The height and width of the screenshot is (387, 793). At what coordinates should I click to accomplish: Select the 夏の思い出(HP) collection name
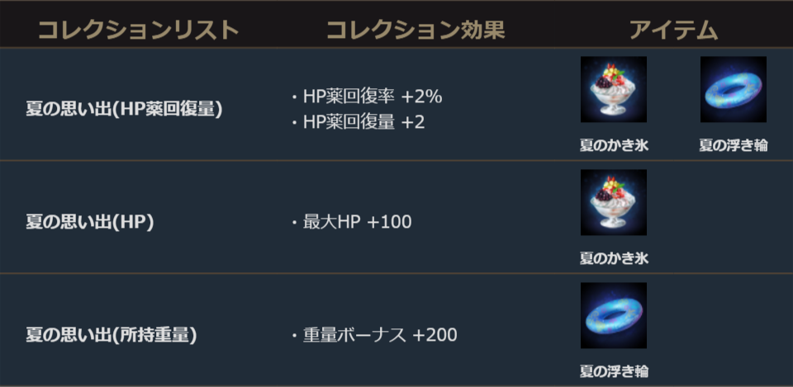[x=90, y=222]
